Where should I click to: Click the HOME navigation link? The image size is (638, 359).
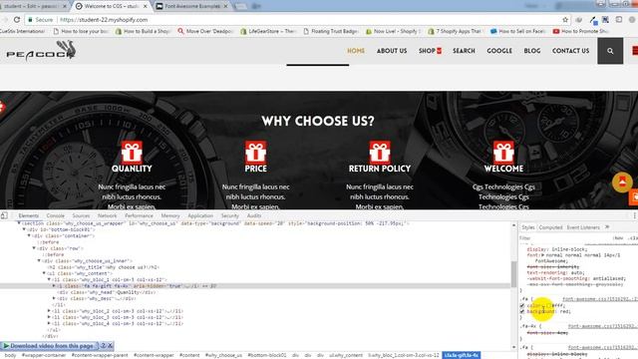[x=356, y=51]
